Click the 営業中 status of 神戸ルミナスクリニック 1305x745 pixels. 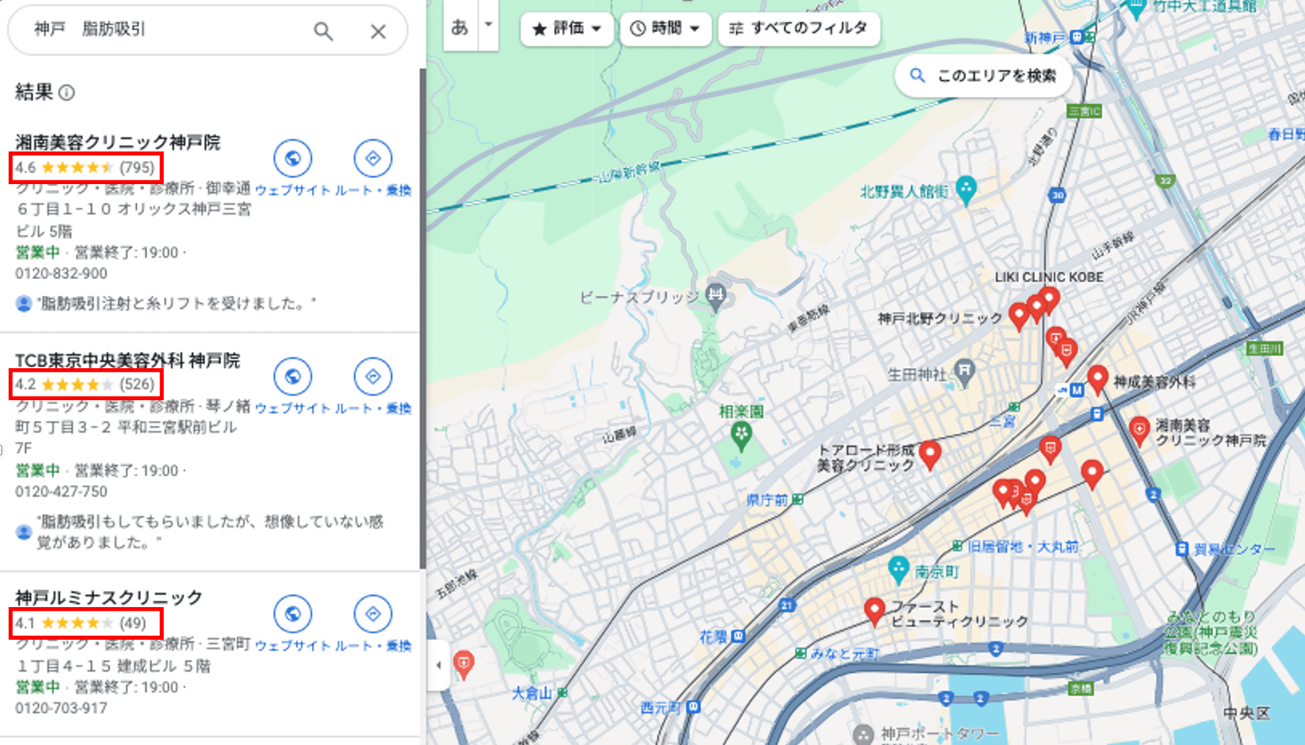pos(38,687)
